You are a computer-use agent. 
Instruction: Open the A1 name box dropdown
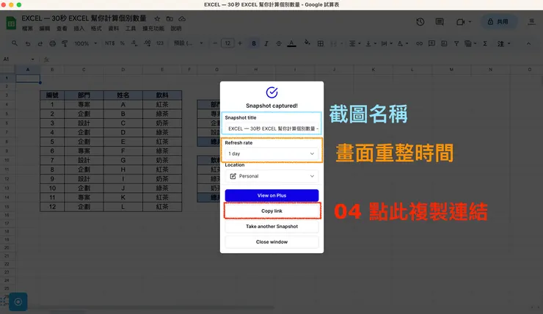pyautogui.click(x=32, y=59)
